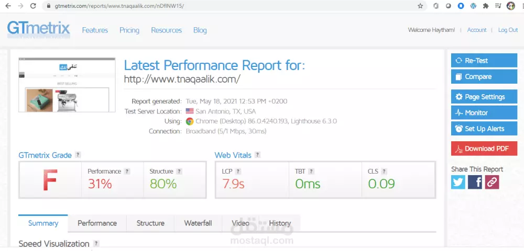The height and width of the screenshot is (251, 524).
Task: Click the site lock icon in address bar
Action: (49, 6)
